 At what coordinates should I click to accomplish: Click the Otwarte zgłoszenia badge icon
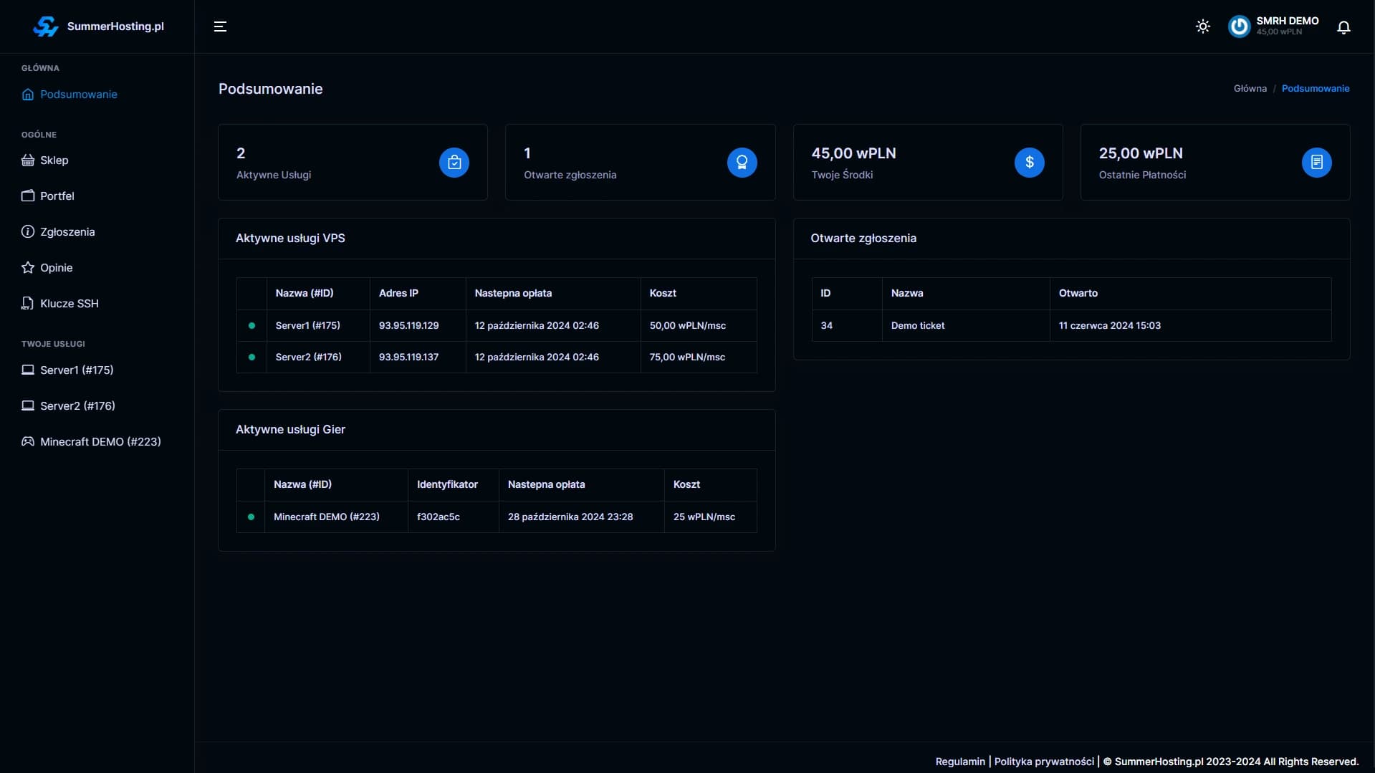coord(742,163)
